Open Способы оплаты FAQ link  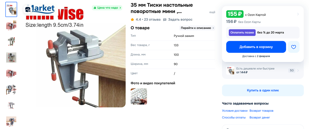point(234,117)
